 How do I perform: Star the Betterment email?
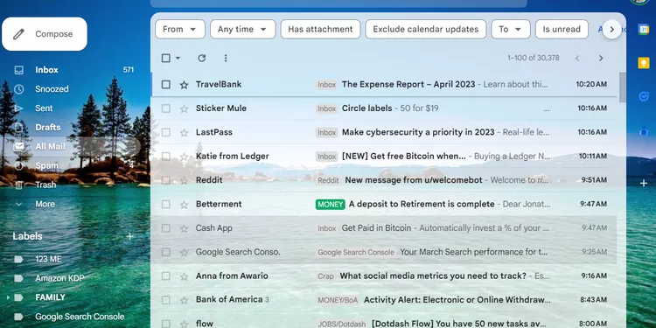(184, 205)
